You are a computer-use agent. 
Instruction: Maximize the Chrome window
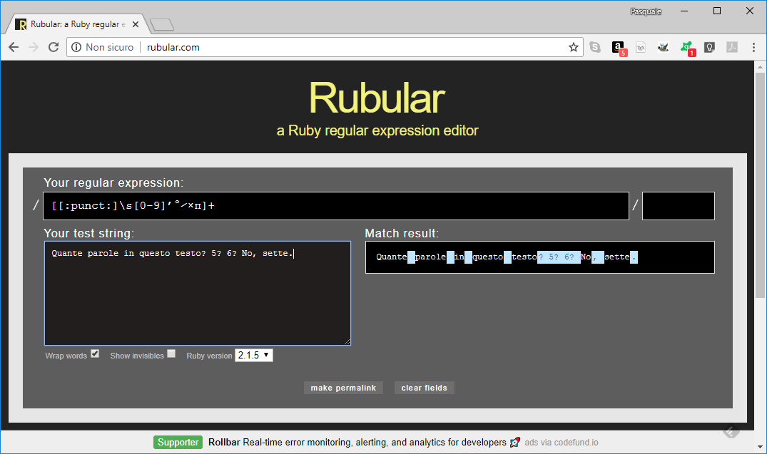[716, 11]
